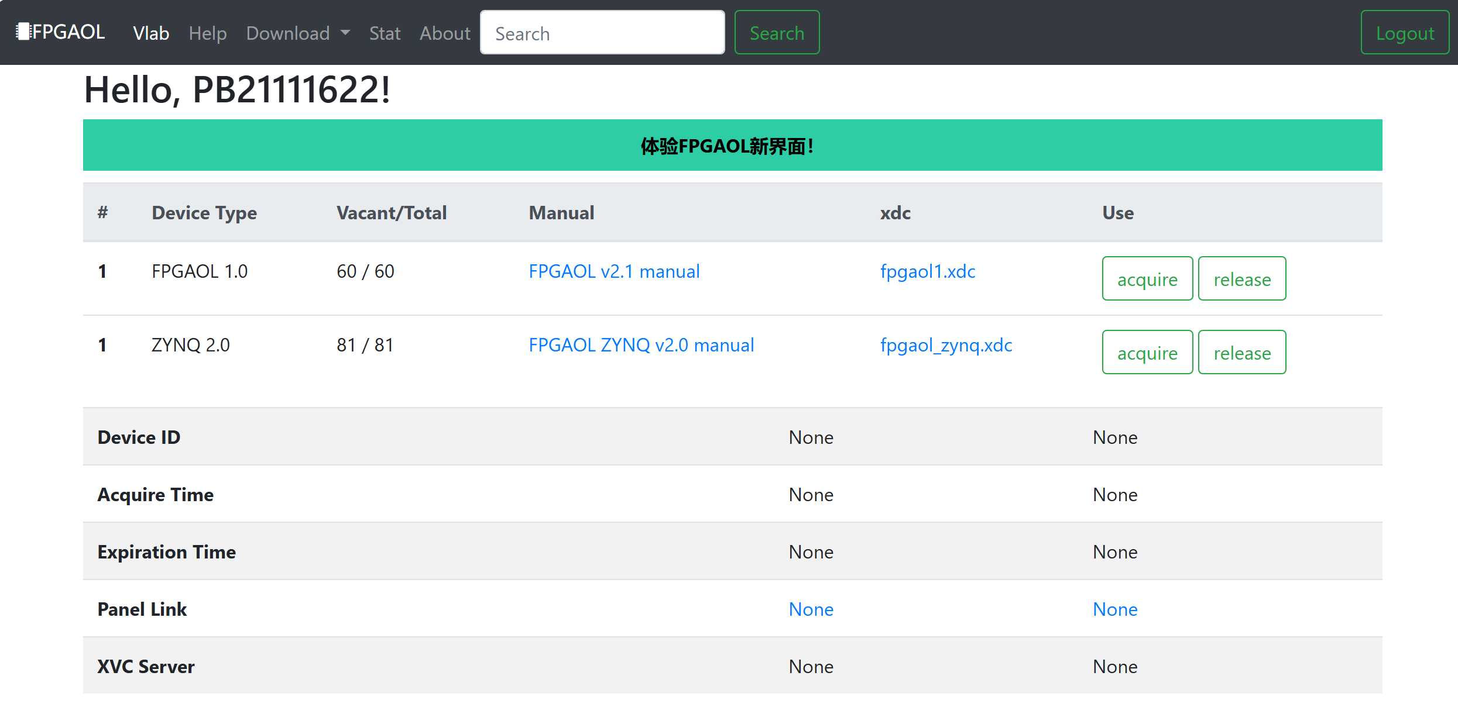Download the fpgaol_zynq.xdc file

coord(946,345)
